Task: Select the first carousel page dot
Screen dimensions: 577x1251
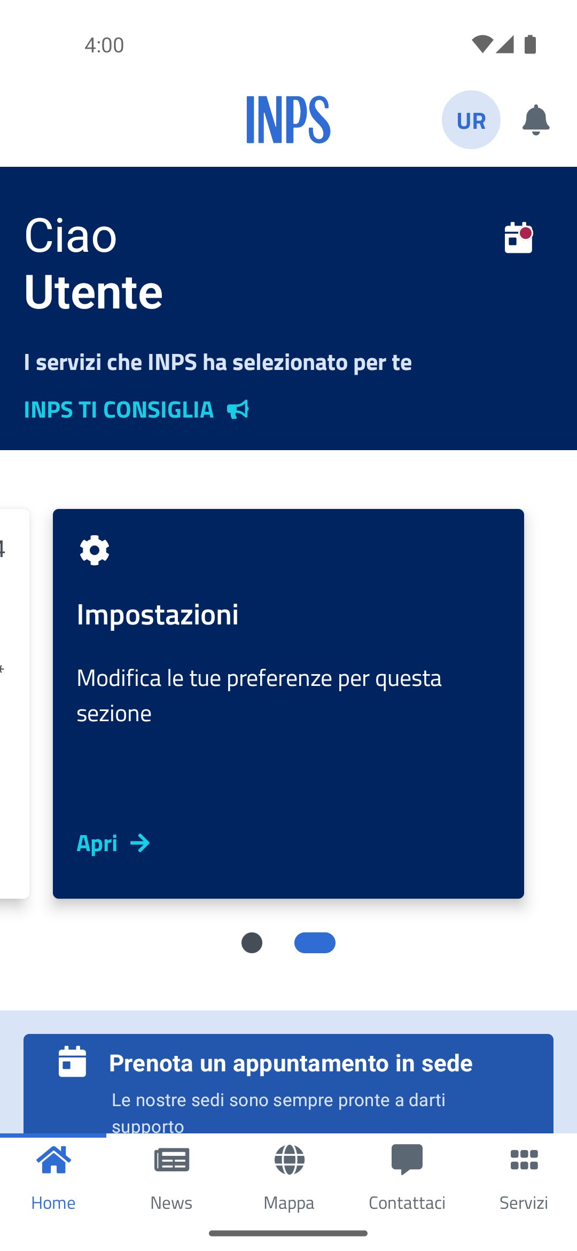Action: [252, 943]
